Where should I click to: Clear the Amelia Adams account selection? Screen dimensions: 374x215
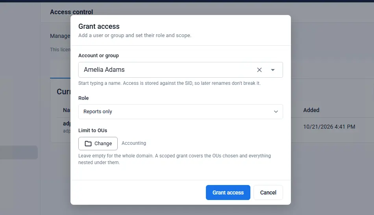259,70
